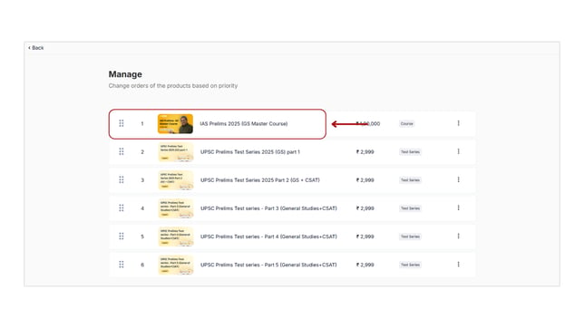
Task: Click the ₹ 2,999 price in row 5
Action: 365,236
